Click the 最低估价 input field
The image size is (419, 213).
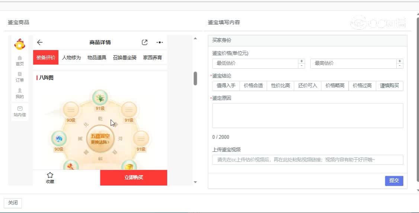point(255,63)
